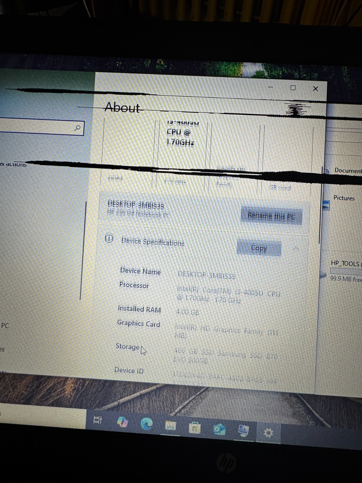Click the HP_TOOLS drive capacity bar
Screen dimensions: 362x483
pos(346,271)
